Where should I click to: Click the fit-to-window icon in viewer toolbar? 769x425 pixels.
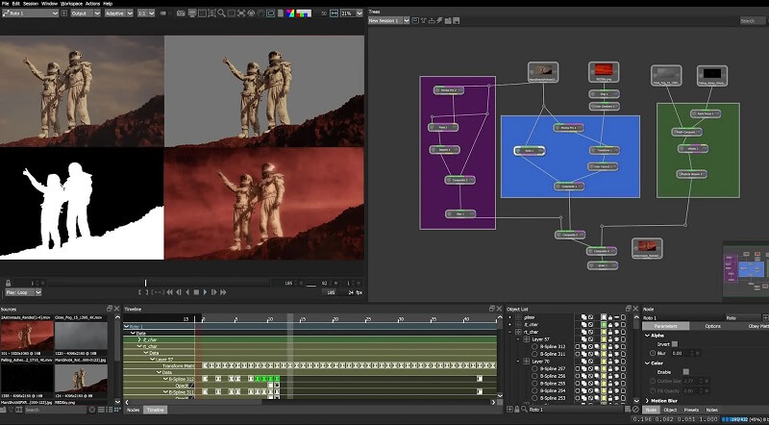241,13
